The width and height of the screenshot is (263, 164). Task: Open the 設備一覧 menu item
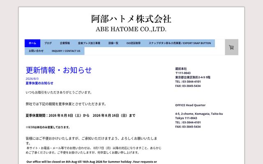[113, 43]
